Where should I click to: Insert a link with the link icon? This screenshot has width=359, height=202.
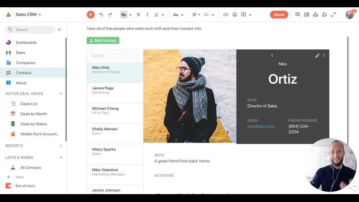click(225, 15)
